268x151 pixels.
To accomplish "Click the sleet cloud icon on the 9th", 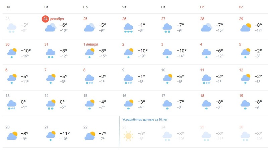I will tap(128, 79).
